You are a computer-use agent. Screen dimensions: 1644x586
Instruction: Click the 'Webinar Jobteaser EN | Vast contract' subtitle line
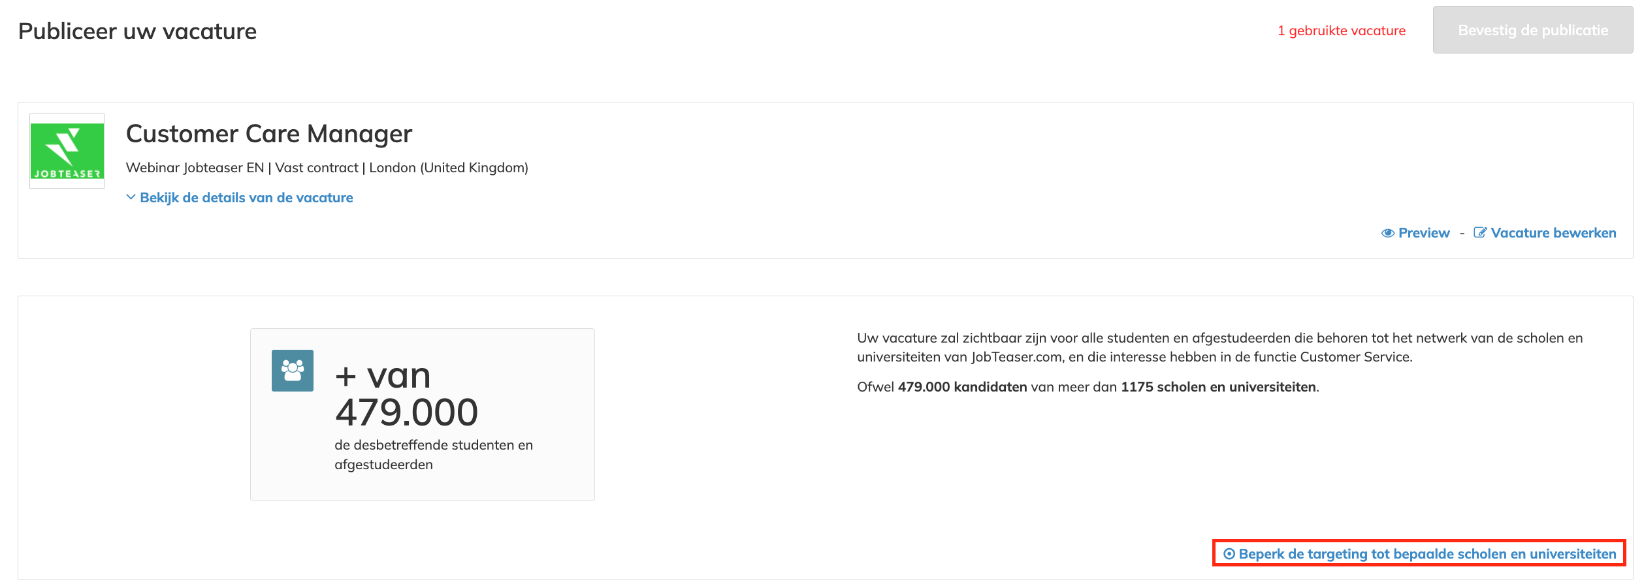[327, 168]
